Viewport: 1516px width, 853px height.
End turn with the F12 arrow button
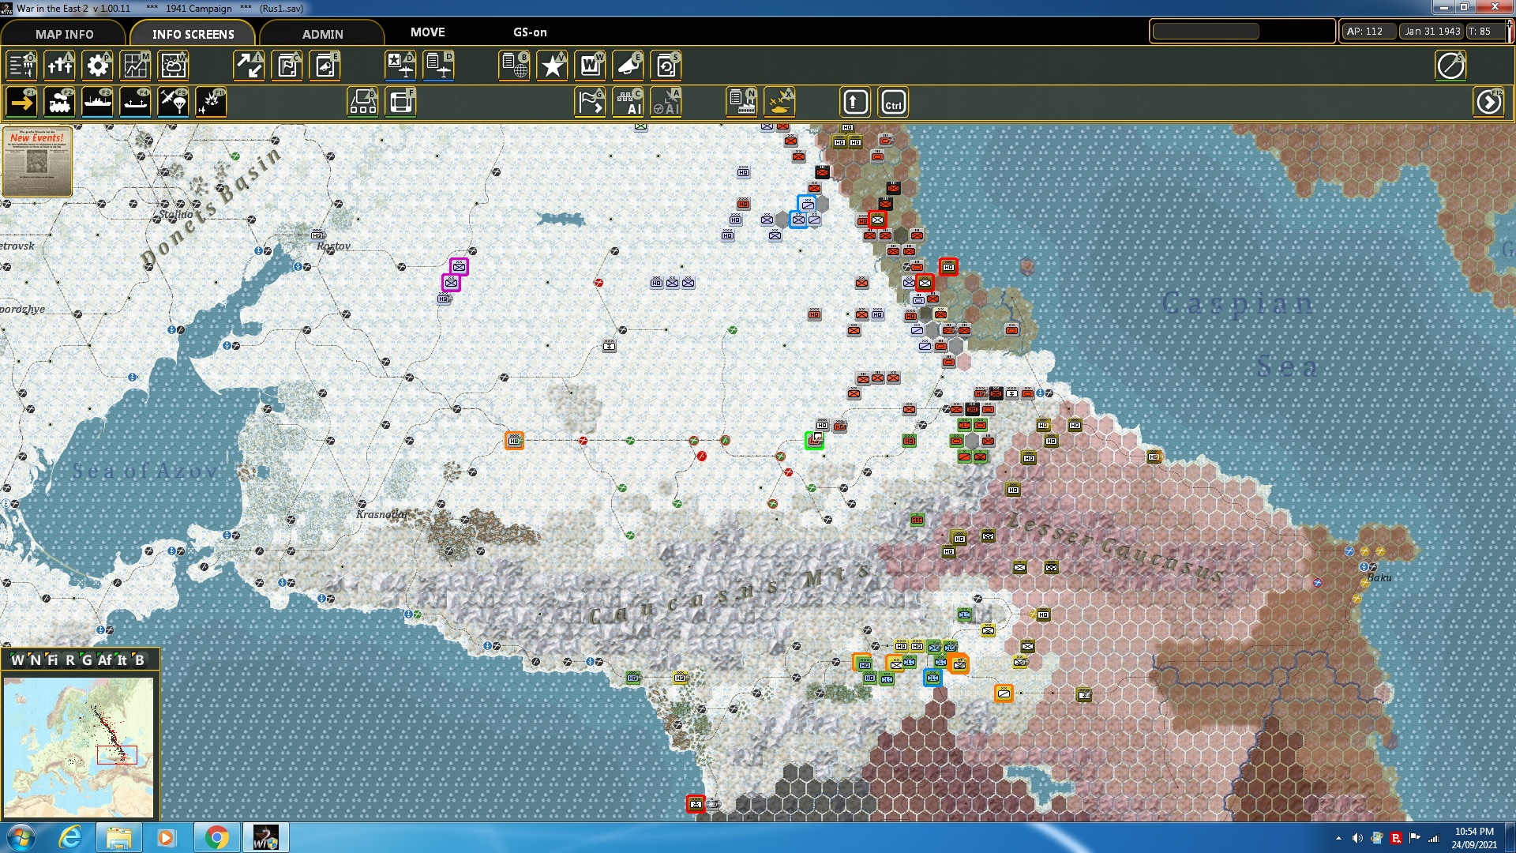click(x=1489, y=103)
